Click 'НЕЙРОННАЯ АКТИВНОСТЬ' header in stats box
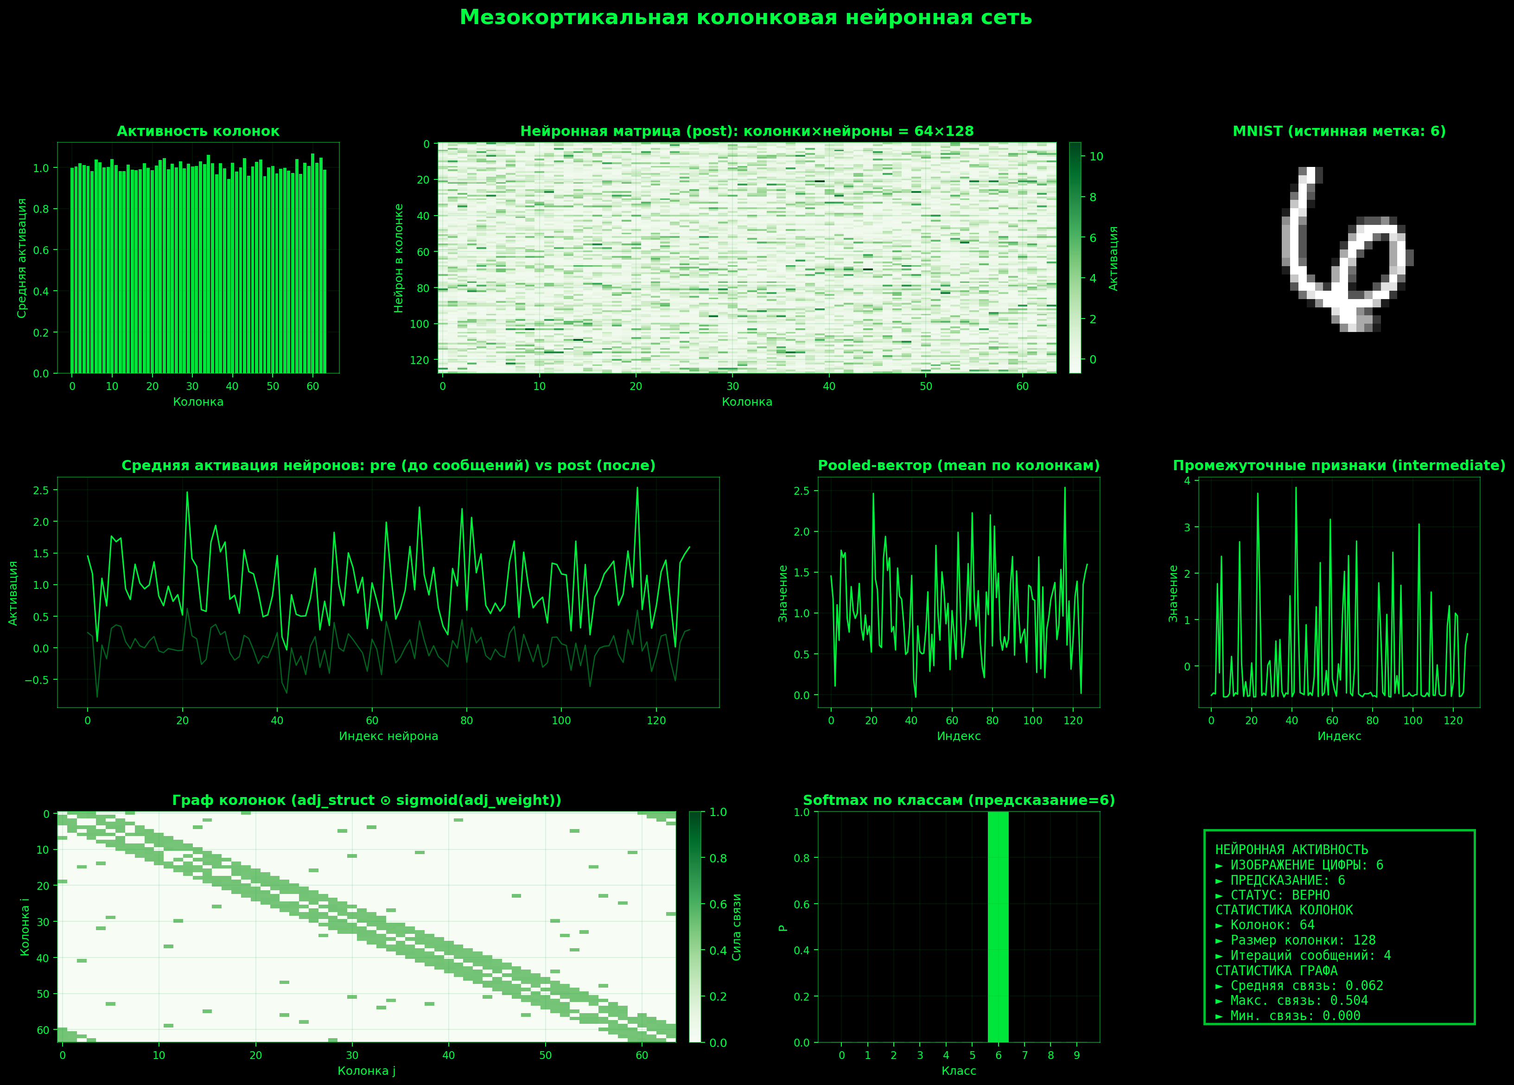Image resolution: width=1514 pixels, height=1085 pixels. pyautogui.click(x=1291, y=850)
